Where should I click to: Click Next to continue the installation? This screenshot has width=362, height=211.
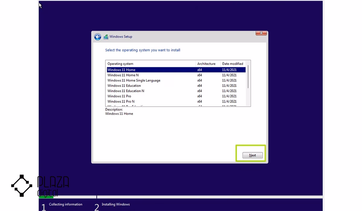click(252, 155)
